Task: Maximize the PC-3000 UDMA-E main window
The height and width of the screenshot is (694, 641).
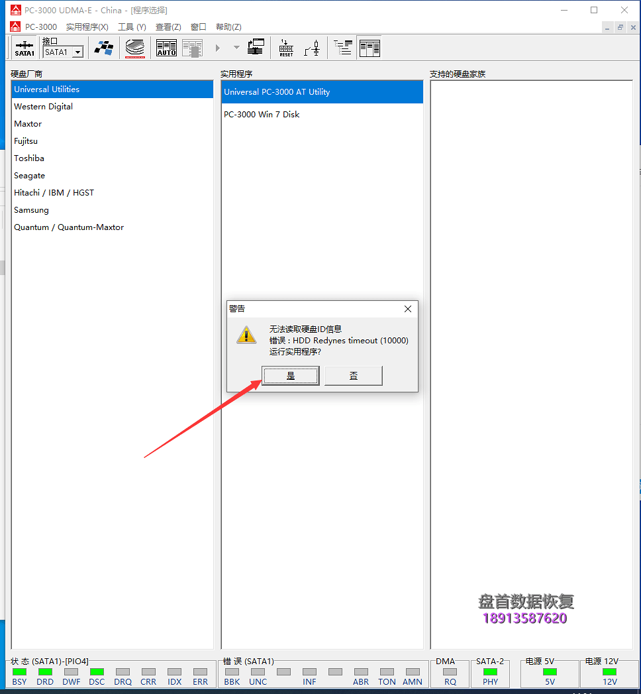Action: tap(594, 10)
